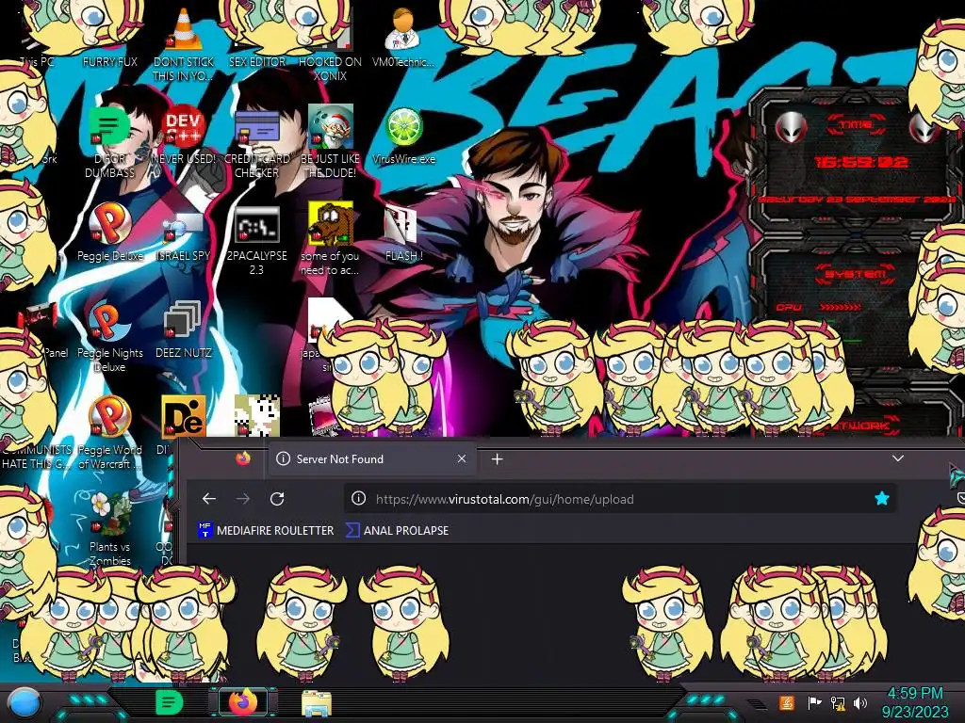Open File Explorer from the taskbar
The height and width of the screenshot is (723, 965).
click(317, 702)
